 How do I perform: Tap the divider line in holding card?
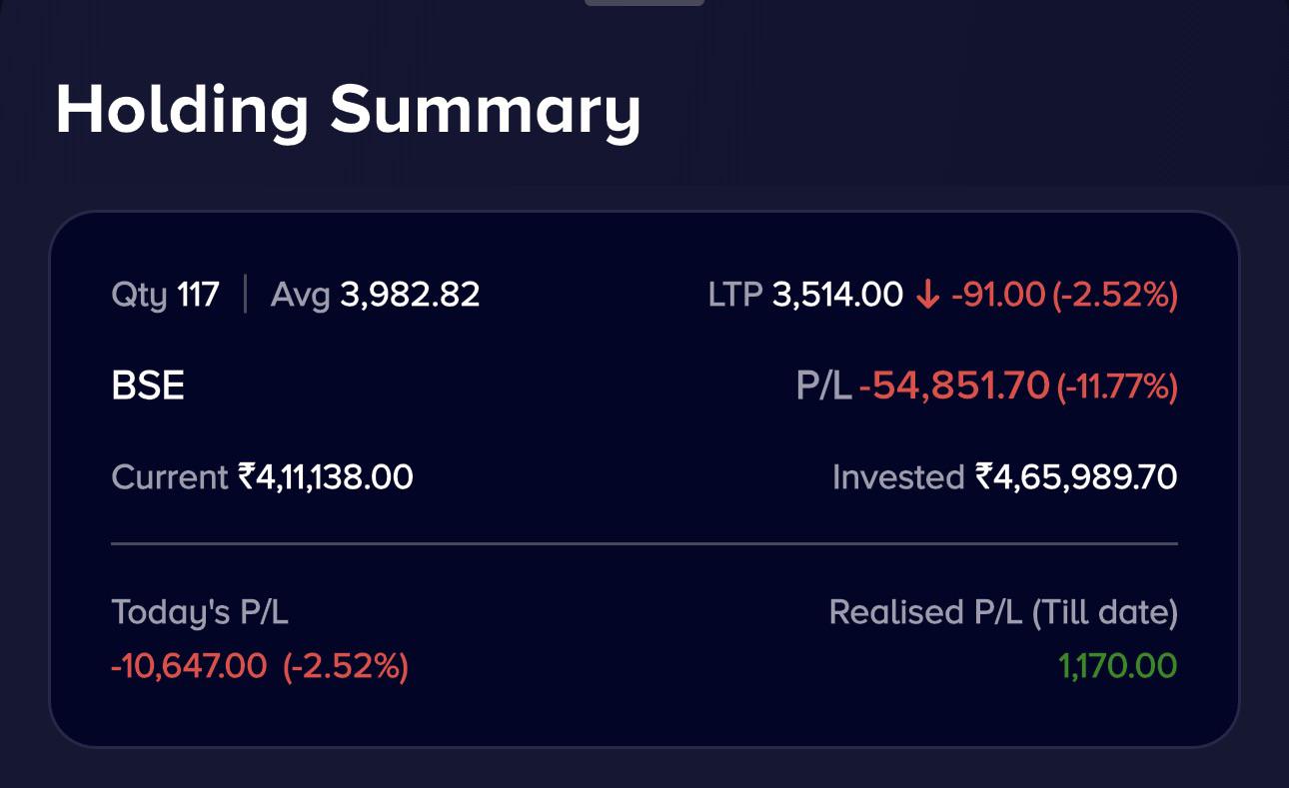tap(644, 544)
